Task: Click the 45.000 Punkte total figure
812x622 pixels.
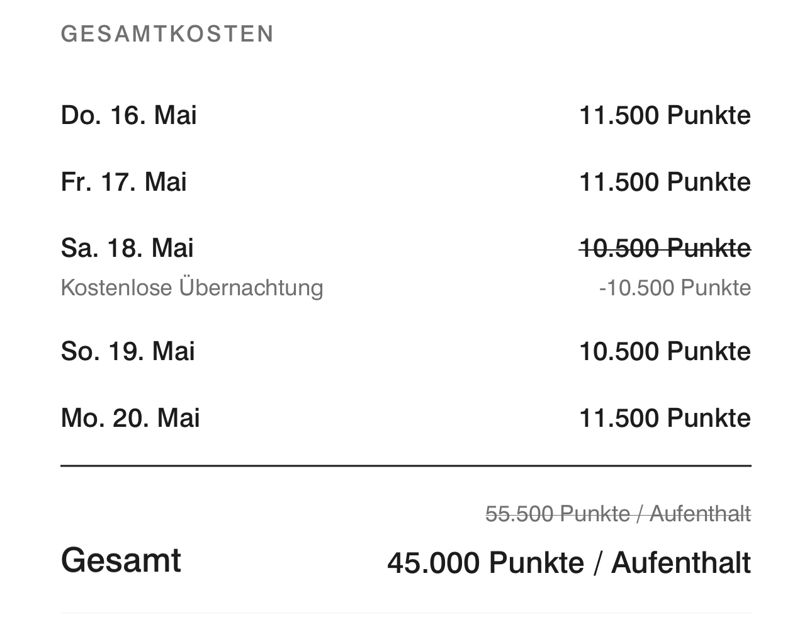Action: [485, 562]
